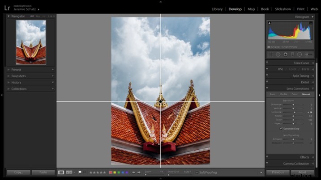
Task: Go to next photo arrow
Action: 139,172
